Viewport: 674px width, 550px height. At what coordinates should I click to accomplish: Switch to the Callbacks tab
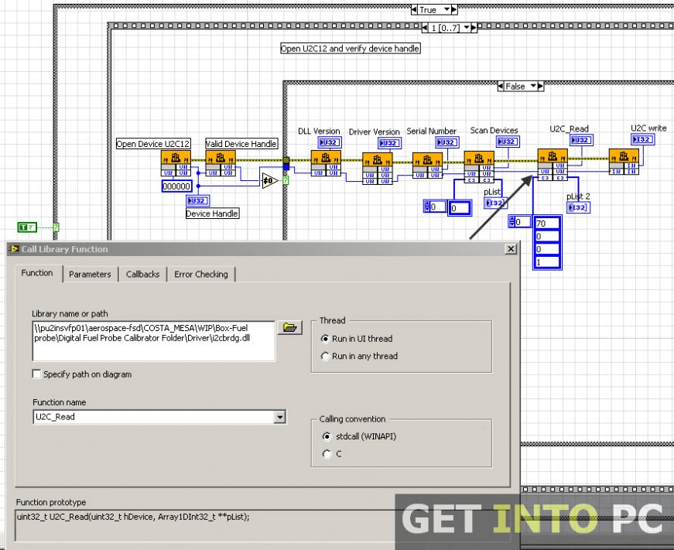pyautogui.click(x=142, y=273)
